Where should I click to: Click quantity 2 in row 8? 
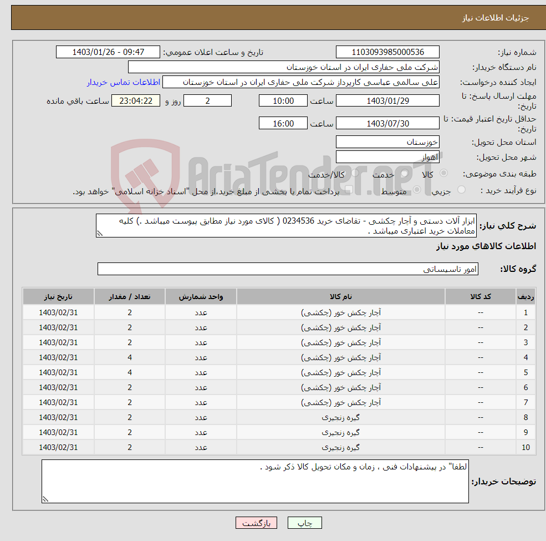pyautogui.click(x=130, y=418)
